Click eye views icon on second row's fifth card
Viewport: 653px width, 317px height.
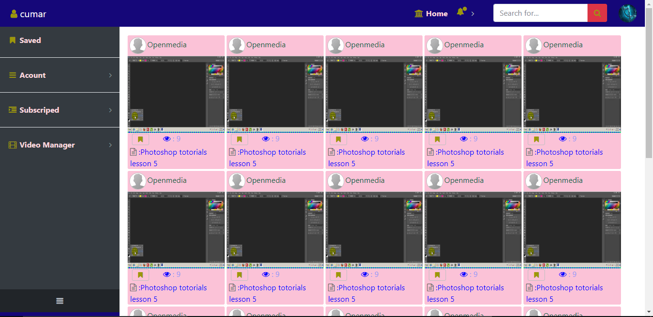[563, 275]
